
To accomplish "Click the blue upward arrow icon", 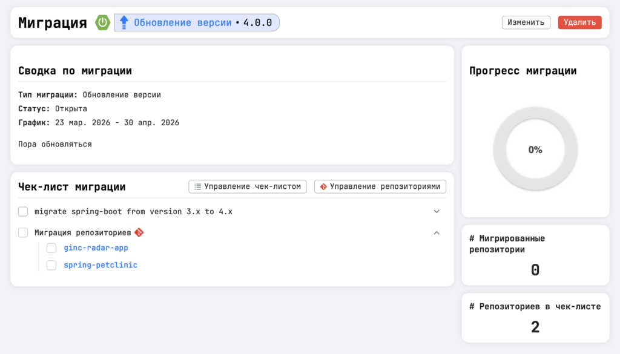I will 124,23.
